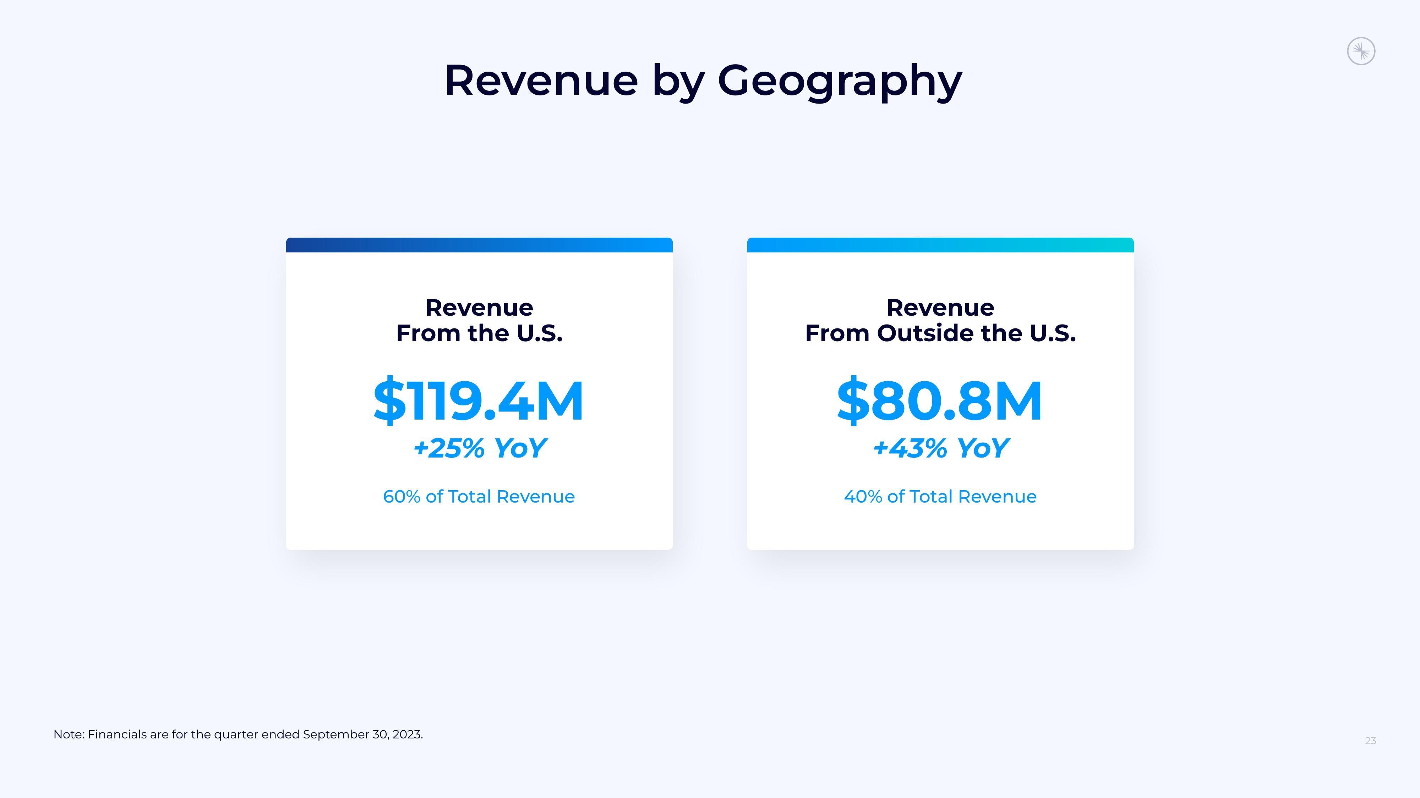The height and width of the screenshot is (798, 1420).
Task: Click '60% of Total Revenue' text
Action: pos(479,496)
